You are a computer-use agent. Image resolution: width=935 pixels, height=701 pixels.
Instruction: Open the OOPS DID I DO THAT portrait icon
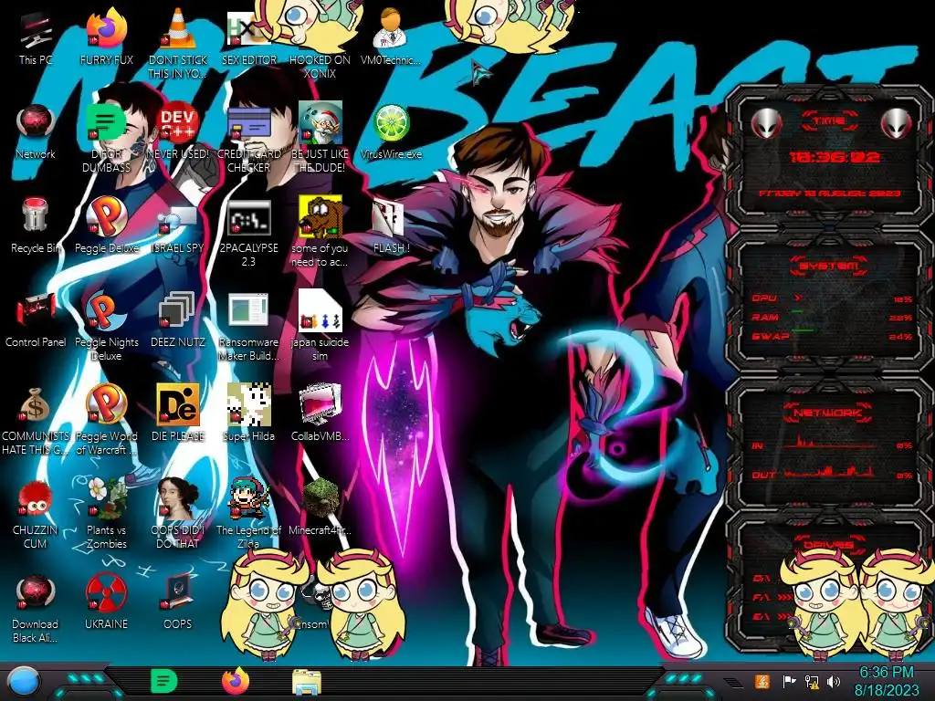click(177, 514)
